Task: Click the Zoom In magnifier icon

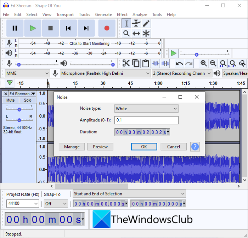Action: coord(203,63)
